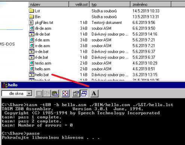This screenshot has width=185, height=145.
Task: Sort by the 'typ' column header
Action: tap(110, 4)
